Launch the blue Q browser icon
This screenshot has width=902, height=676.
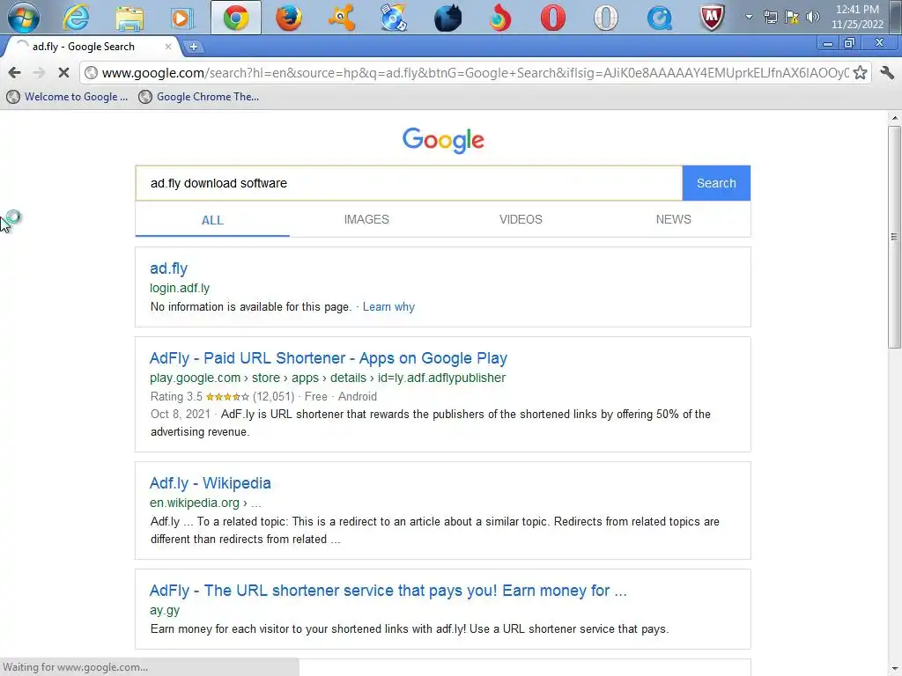[659, 18]
